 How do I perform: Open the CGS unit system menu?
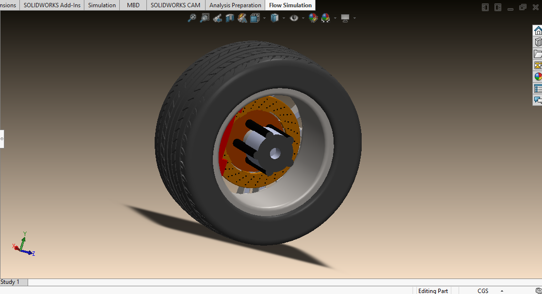(x=482, y=291)
